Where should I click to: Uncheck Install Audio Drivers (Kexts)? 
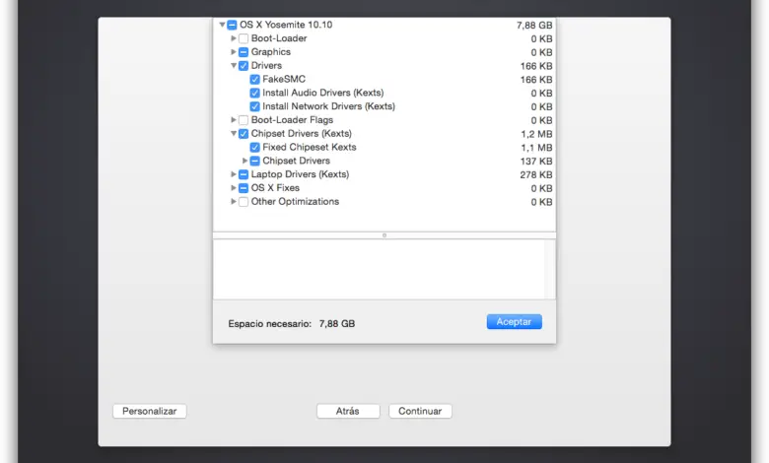[254, 93]
